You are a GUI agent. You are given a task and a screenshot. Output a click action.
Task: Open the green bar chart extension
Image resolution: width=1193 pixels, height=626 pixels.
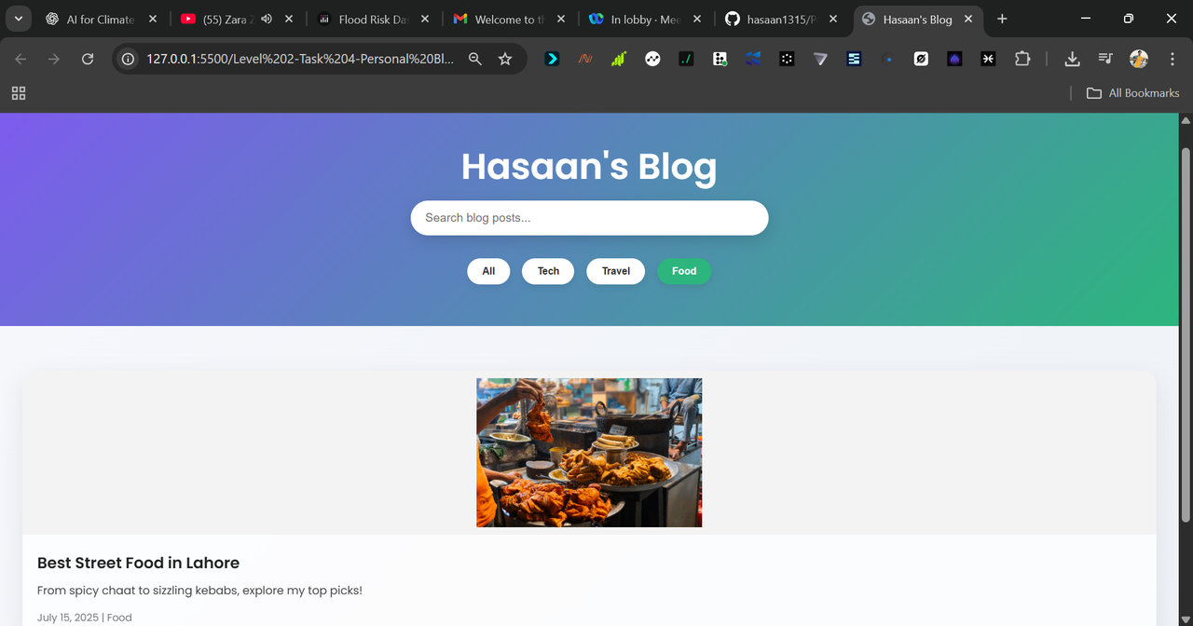[x=619, y=59]
